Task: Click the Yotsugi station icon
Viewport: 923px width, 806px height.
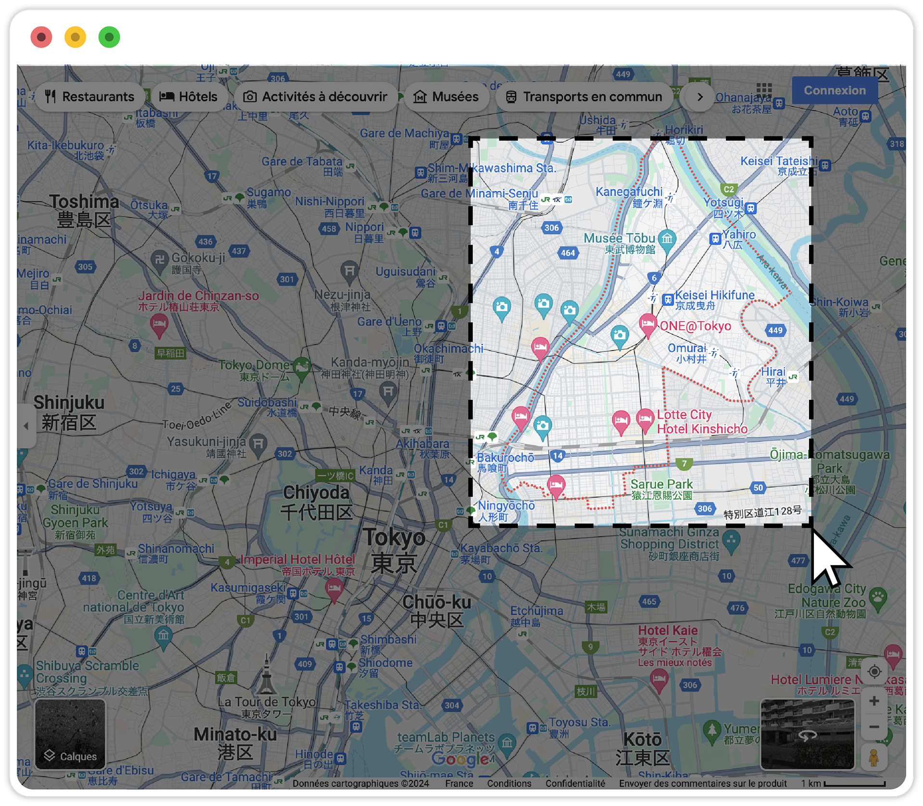Action: (750, 208)
